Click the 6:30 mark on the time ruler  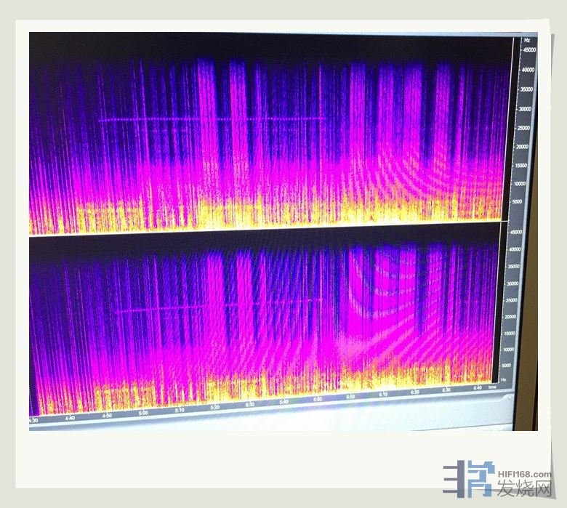[x=446, y=390]
